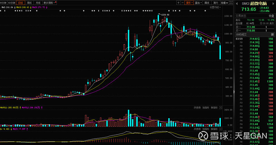This screenshot has height=145, width=276.
Task: Collapse side panel with divider arrow
Action: click(x=234, y=92)
